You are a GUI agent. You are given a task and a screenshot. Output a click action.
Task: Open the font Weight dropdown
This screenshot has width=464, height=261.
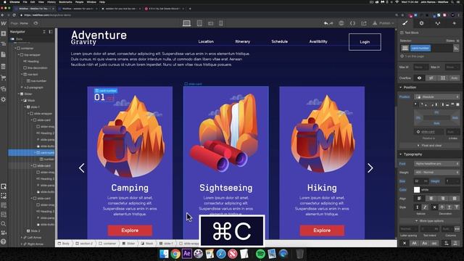[x=437, y=173]
